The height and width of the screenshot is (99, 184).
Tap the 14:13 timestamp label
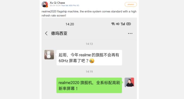pyautogui.click(x=89, y=44)
